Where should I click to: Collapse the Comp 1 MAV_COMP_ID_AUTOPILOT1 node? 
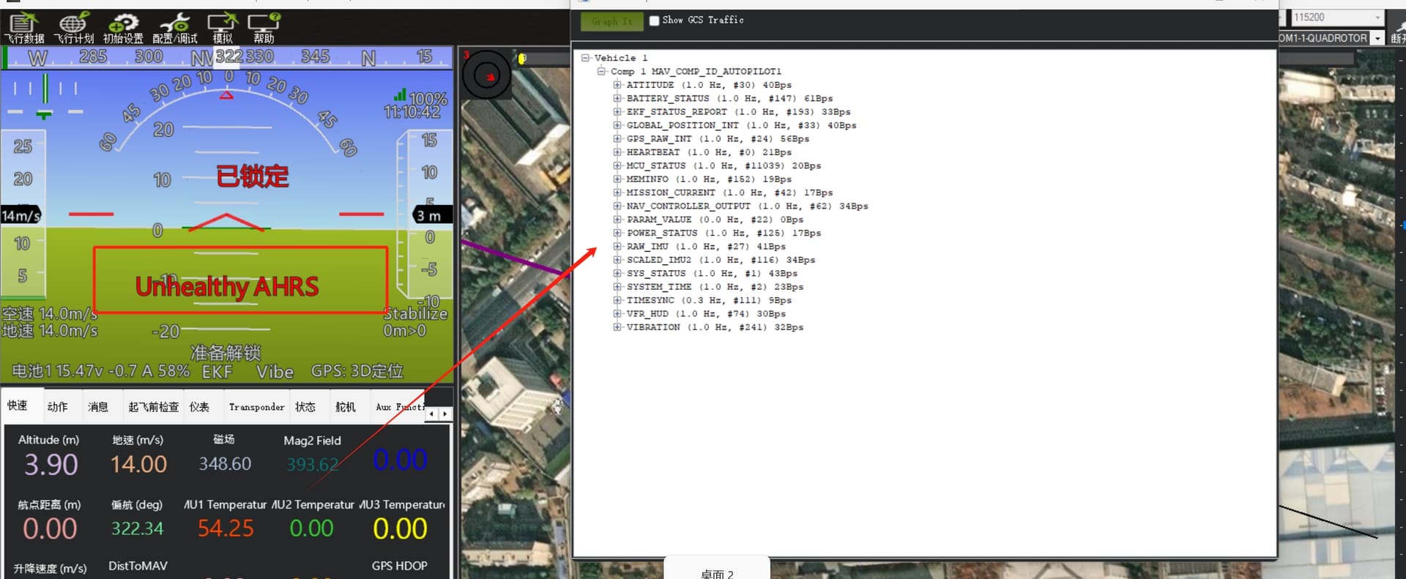[x=601, y=71]
